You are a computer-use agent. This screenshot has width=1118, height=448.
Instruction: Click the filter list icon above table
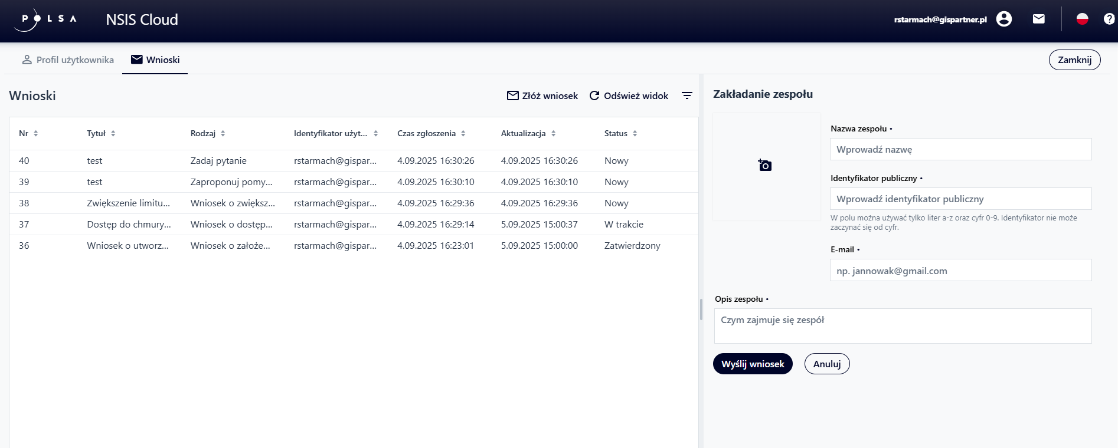pyautogui.click(x=687, y=95)
